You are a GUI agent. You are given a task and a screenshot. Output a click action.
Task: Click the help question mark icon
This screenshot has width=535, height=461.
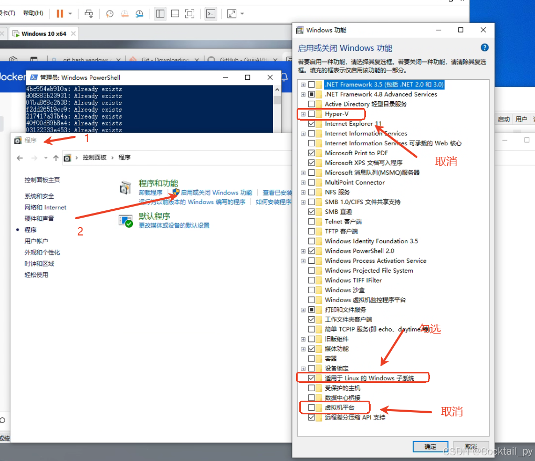pyautogui.click(x=485, y=48)
